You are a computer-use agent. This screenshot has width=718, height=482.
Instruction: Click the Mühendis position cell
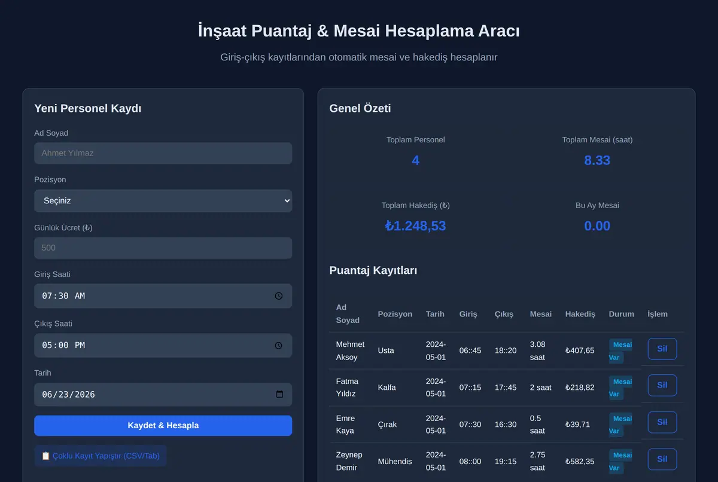[395, 462]
